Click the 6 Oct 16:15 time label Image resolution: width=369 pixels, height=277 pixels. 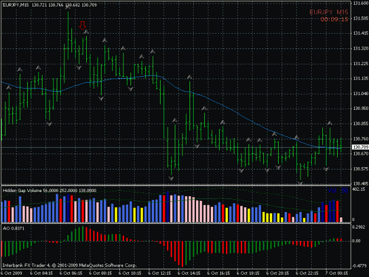pos(218,273)
